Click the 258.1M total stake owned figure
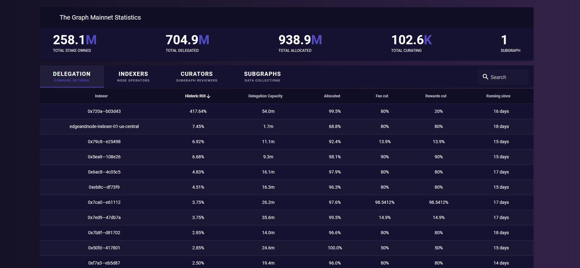This screenshot has height=268, width=580. pyautogui.click(x=75, y=40)
